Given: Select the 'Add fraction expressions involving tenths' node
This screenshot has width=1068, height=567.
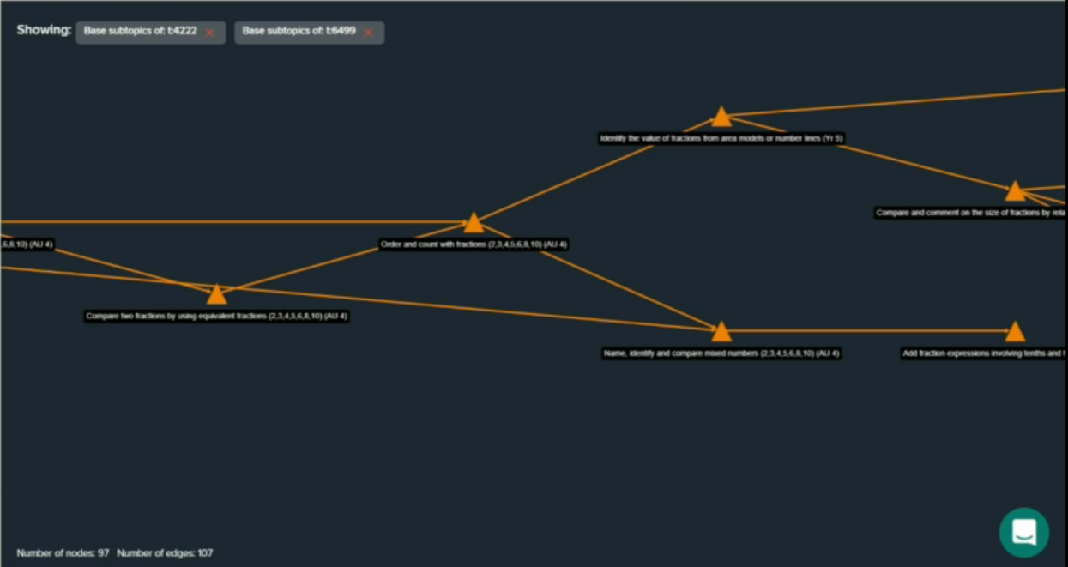Looking at the screenshot, I should coord(1015,331).
